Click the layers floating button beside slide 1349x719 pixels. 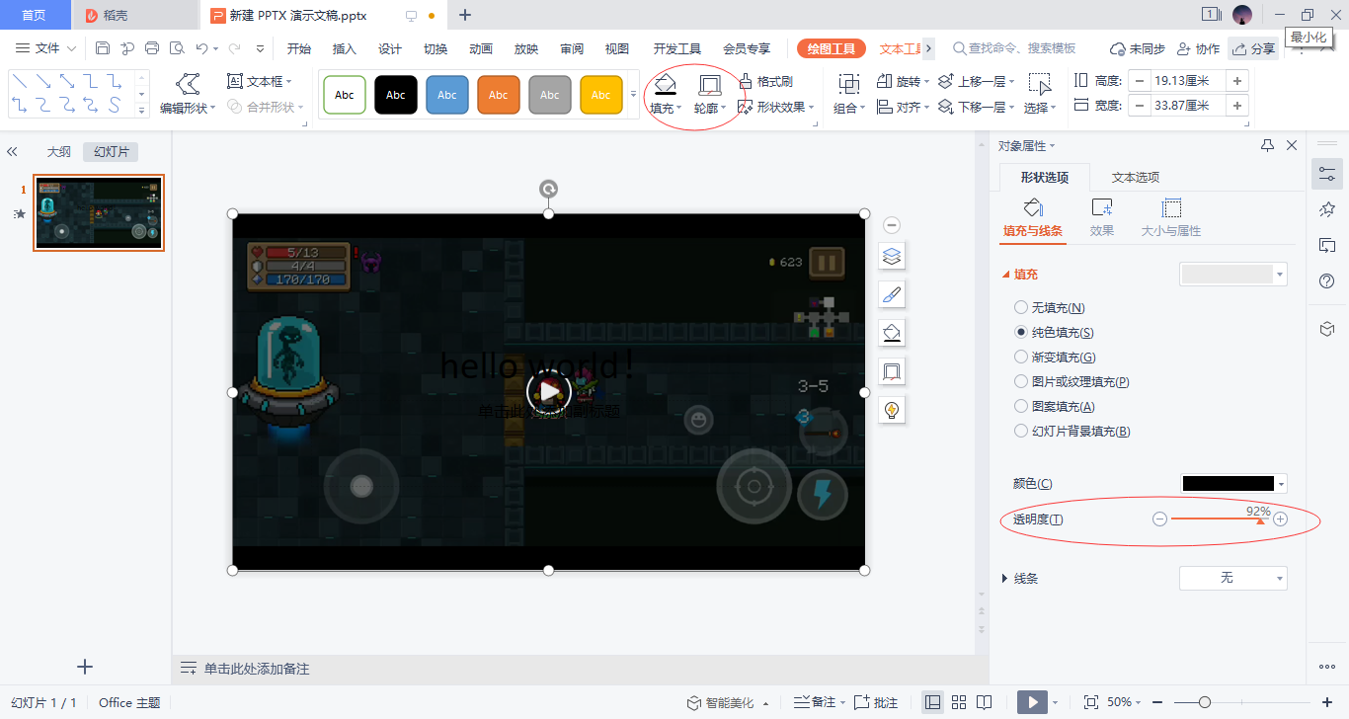892,257
